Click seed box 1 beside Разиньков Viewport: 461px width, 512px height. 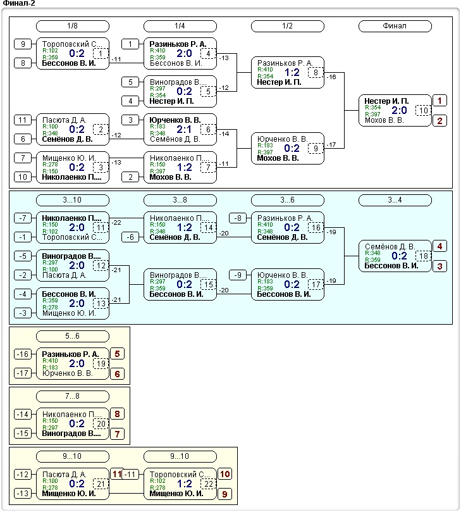click(130, 44)
